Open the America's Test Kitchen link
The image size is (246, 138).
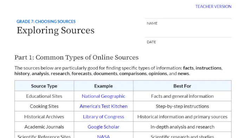click(103, 106)
